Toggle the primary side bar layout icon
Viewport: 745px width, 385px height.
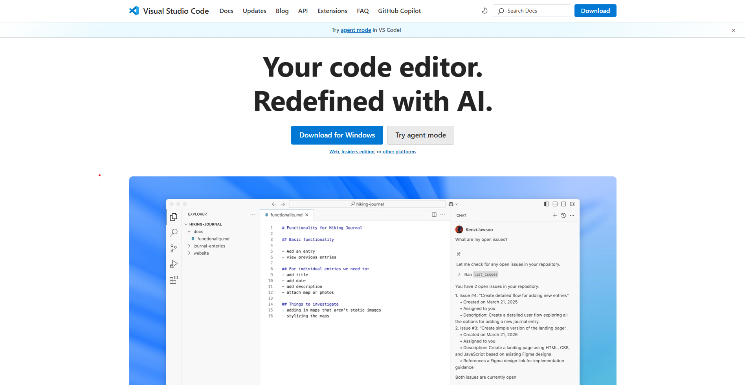click(547, 204)
